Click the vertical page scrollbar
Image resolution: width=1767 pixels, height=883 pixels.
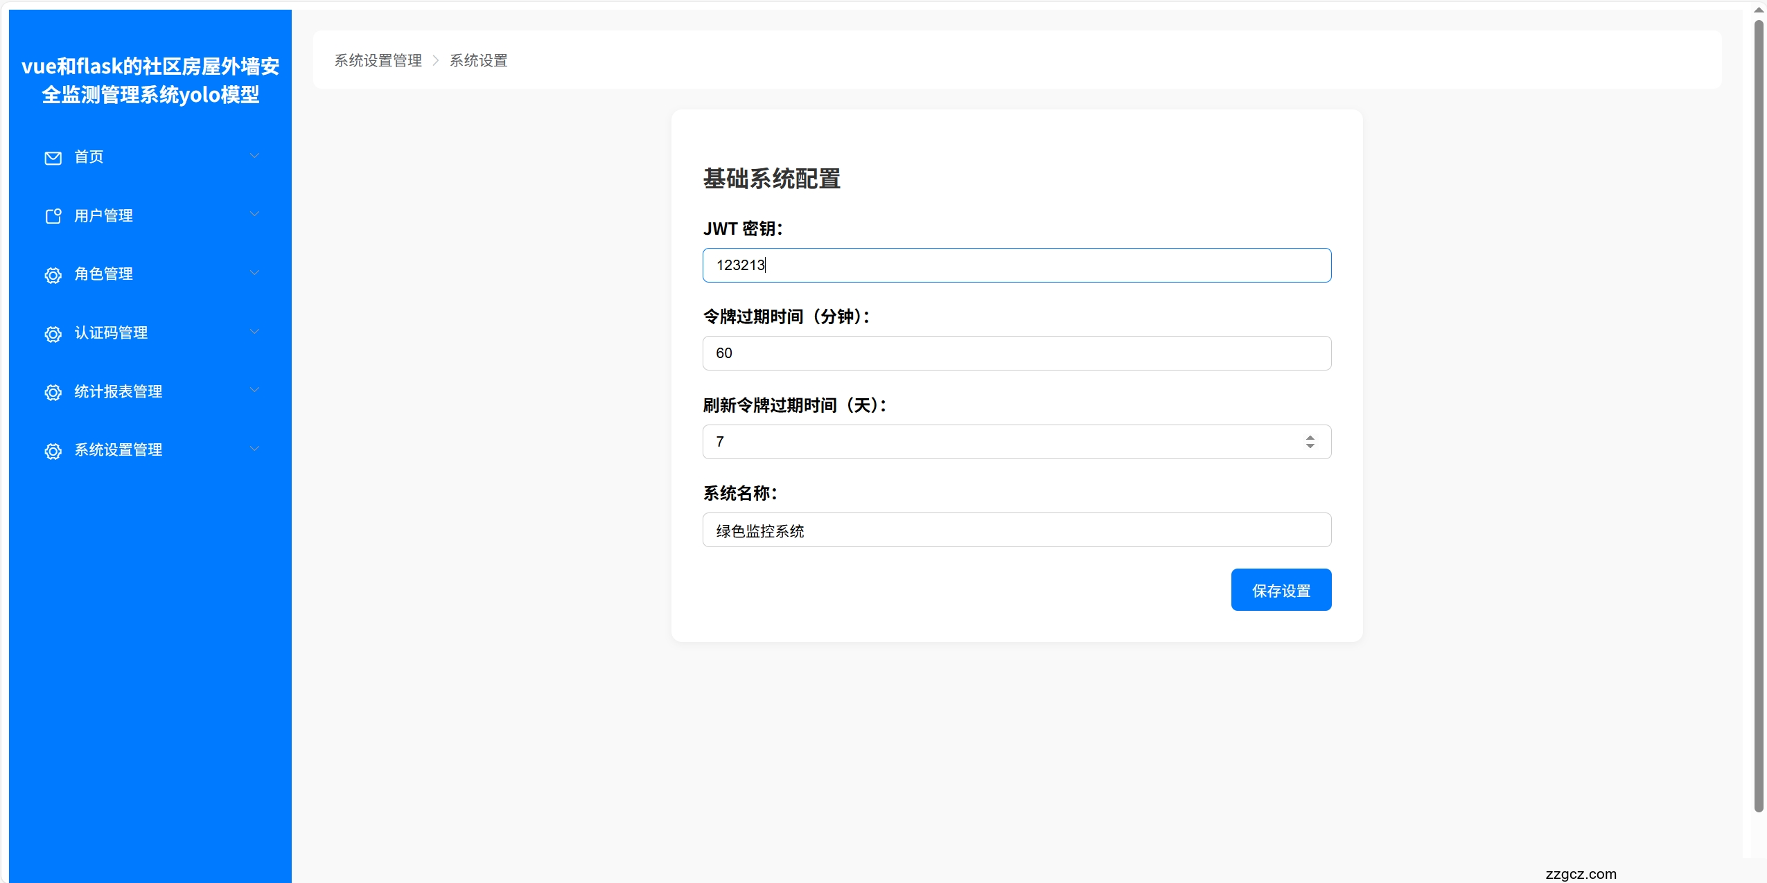(1758, 416)
